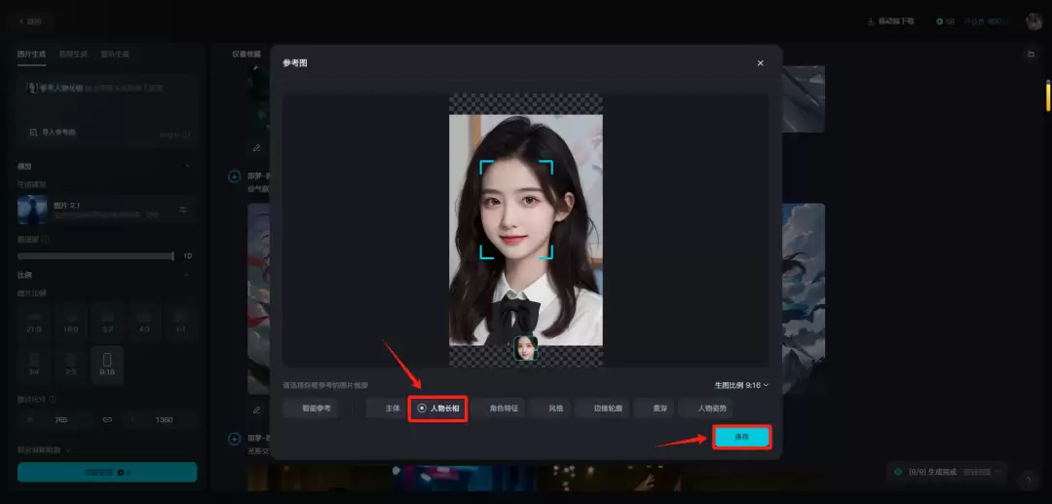Screen dimensions: 1052x504
Task: Switch to the 图片生成 tab
Action: click(x=31, y=55)
